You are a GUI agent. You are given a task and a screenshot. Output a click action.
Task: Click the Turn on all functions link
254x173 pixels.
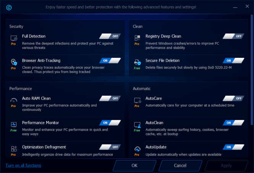tap(23, 165)
